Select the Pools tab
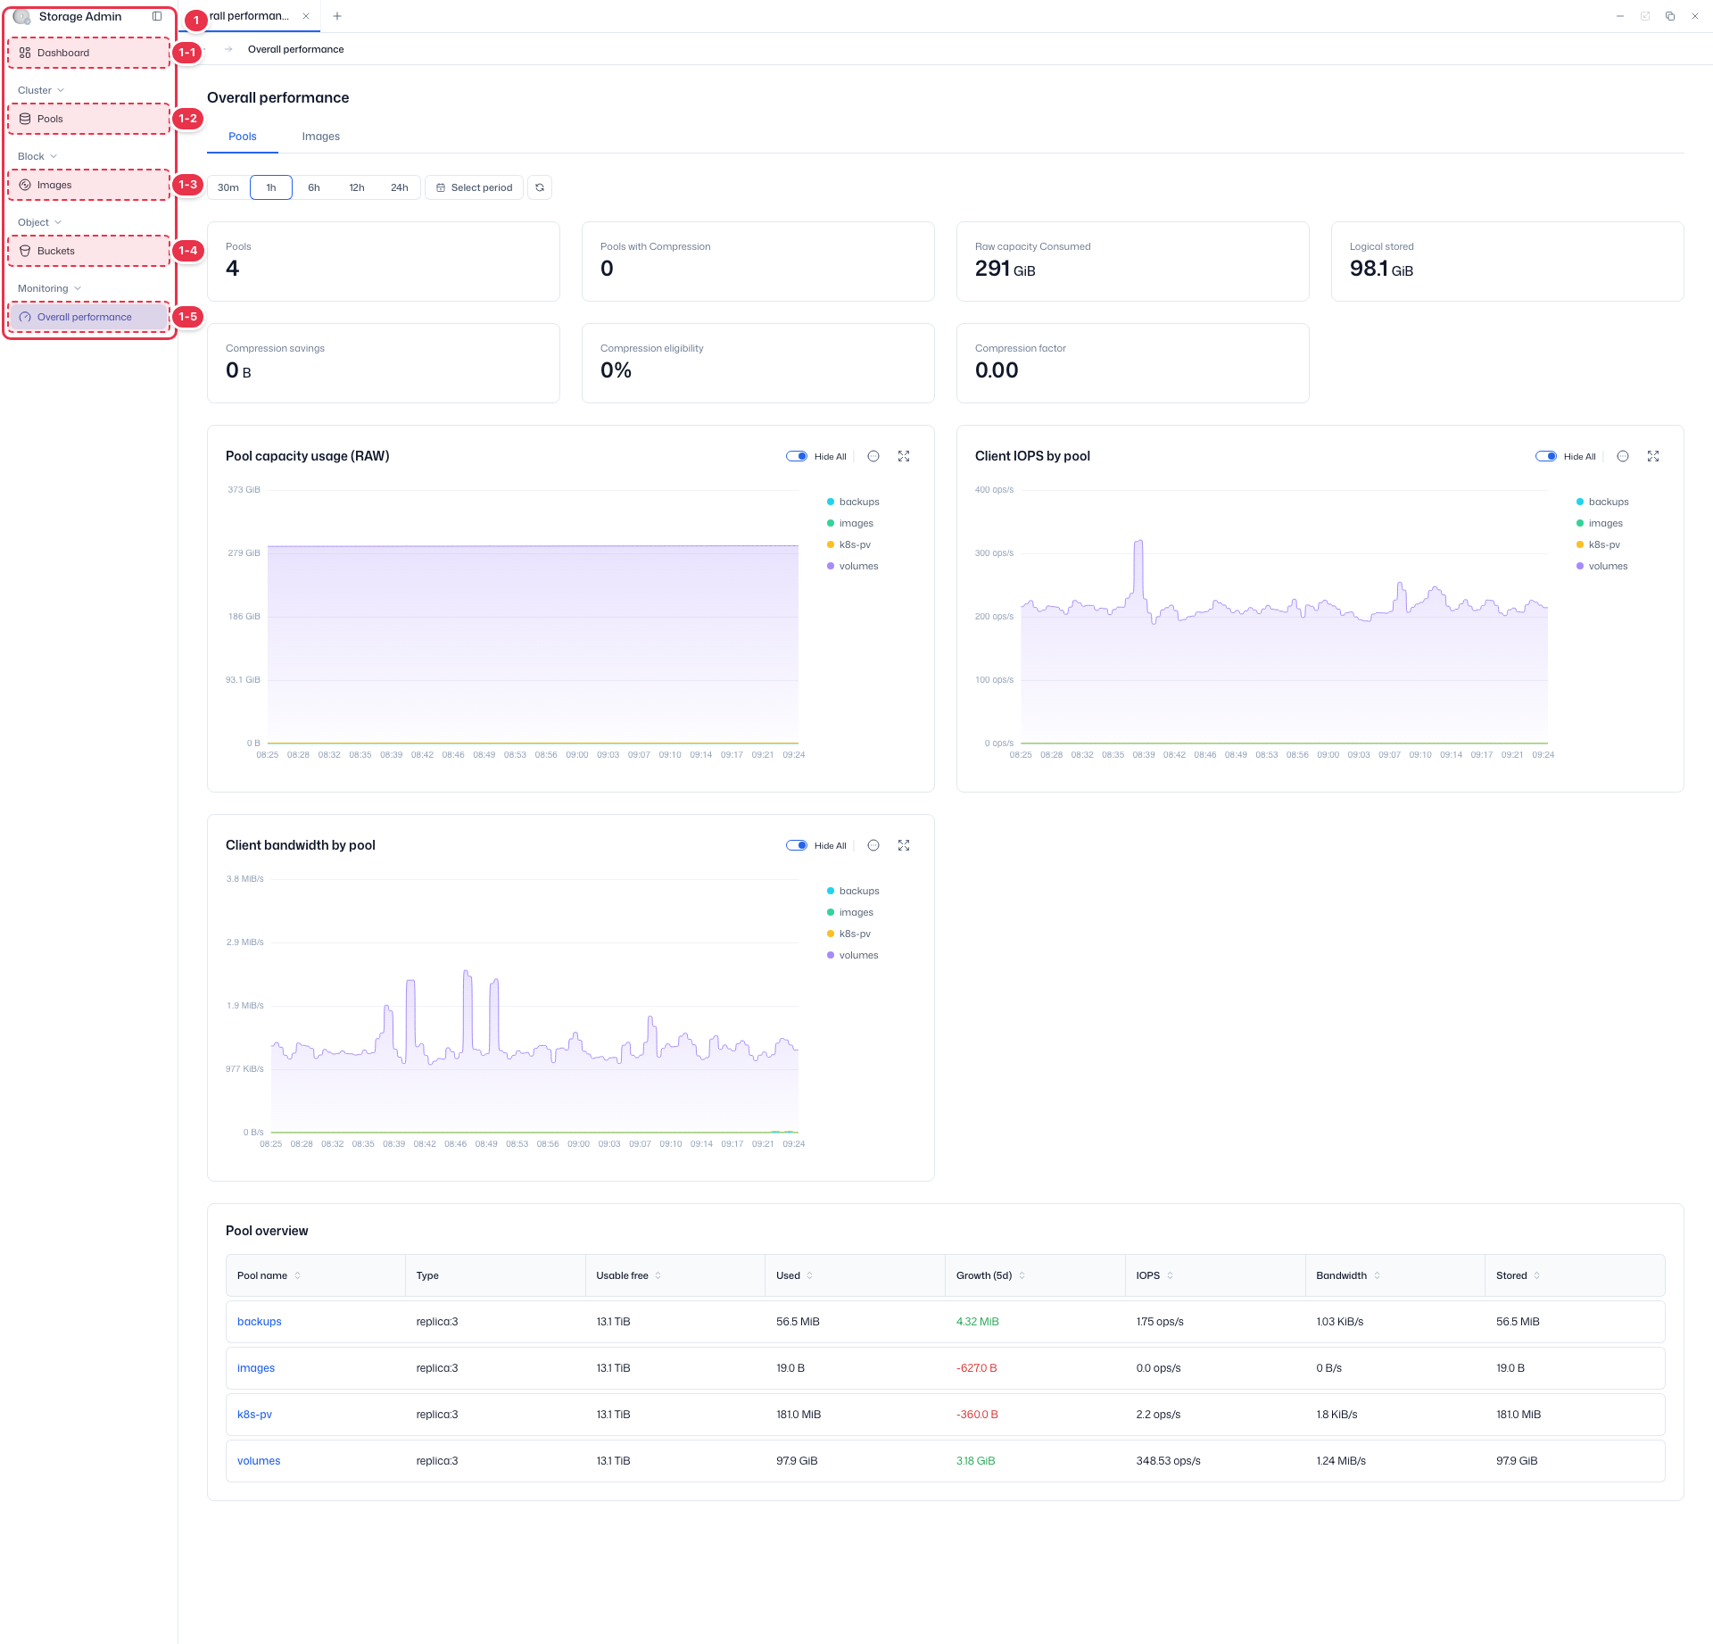This screenshot has width=1713, height=1644. click(x=243, y=137)
